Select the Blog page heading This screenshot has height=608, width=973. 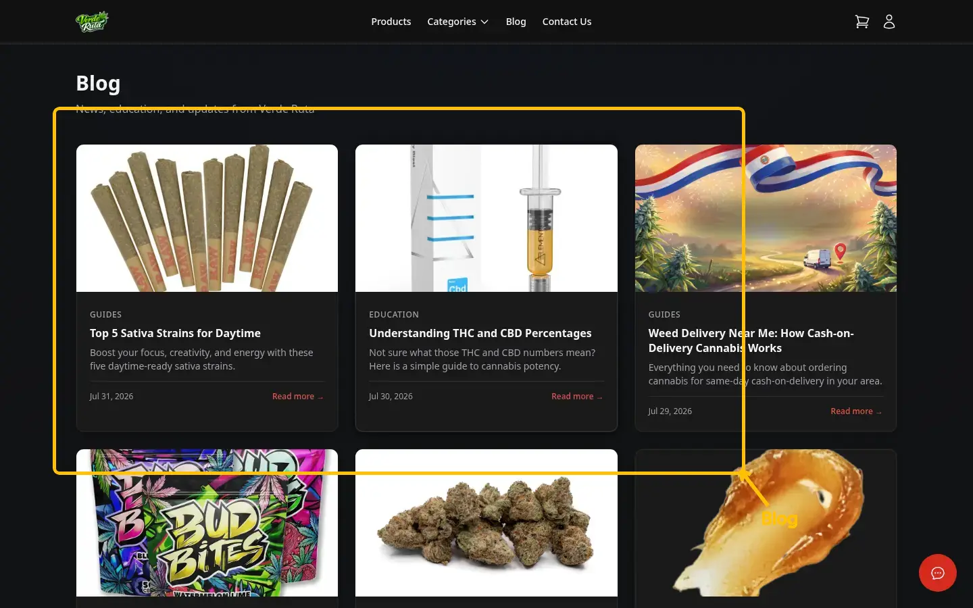98,83
